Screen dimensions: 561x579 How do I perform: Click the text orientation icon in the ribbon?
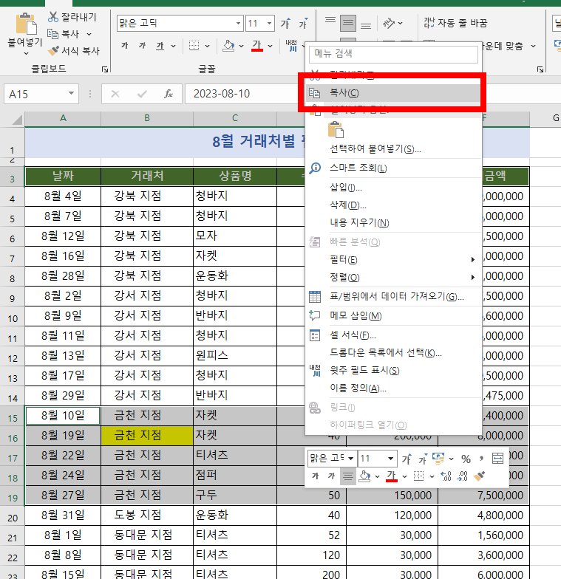[x=389, y=24]
